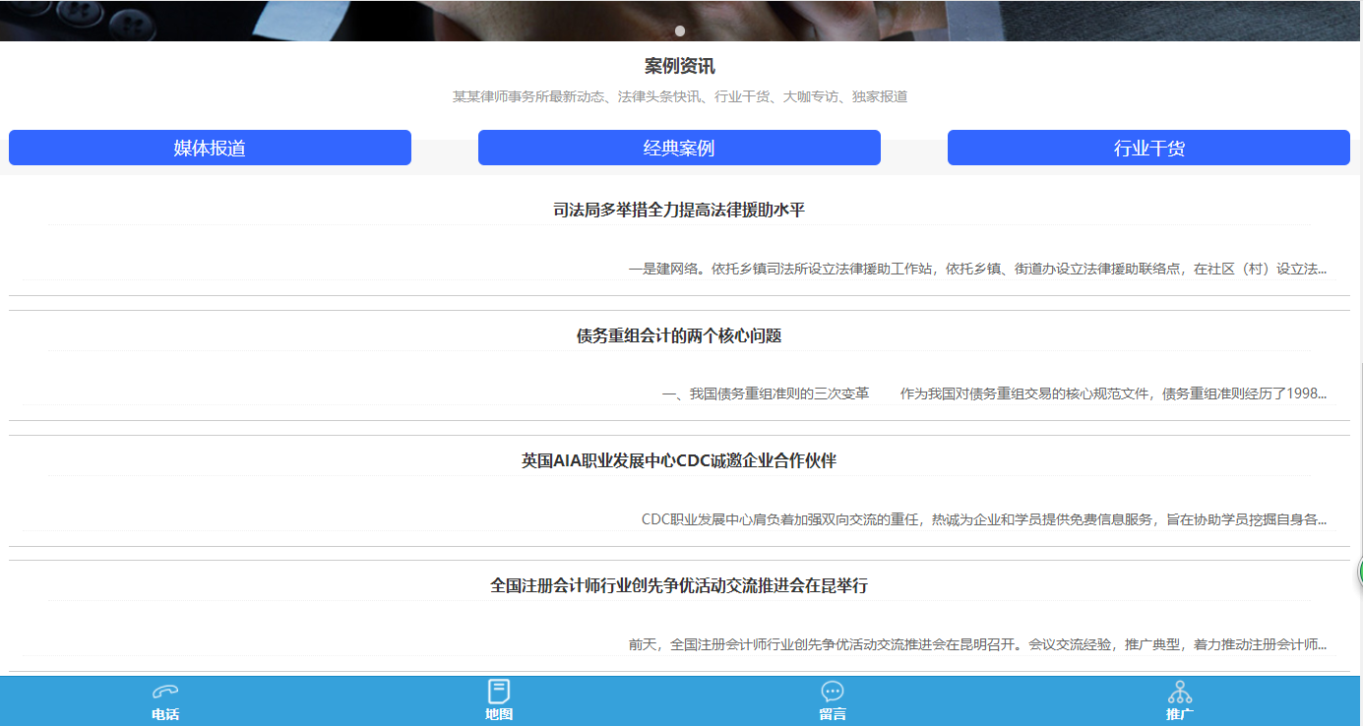1363x726 pixels.
Task: Click the subtitle line starting 某某律师事务所最新动态
Action: (x=679, y=97)
